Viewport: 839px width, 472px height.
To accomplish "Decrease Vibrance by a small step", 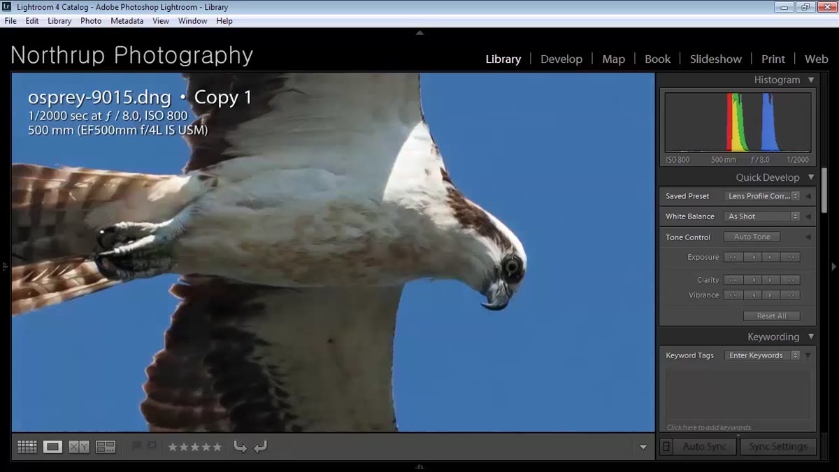I will point(752,295).
